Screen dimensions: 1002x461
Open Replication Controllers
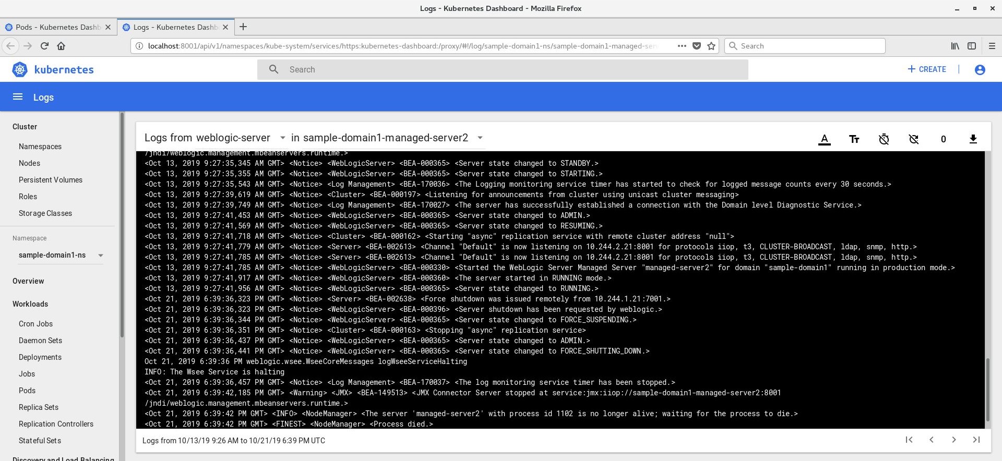(56, 424)
